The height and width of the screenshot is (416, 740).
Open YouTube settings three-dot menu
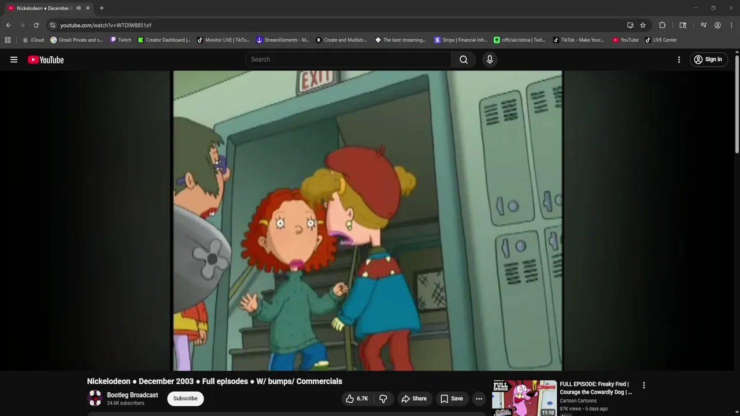pyautogui.click(x=679, y=60)
